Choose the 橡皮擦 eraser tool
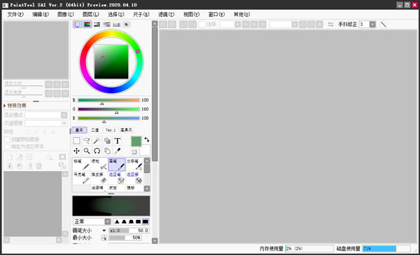 click(99, 178)
